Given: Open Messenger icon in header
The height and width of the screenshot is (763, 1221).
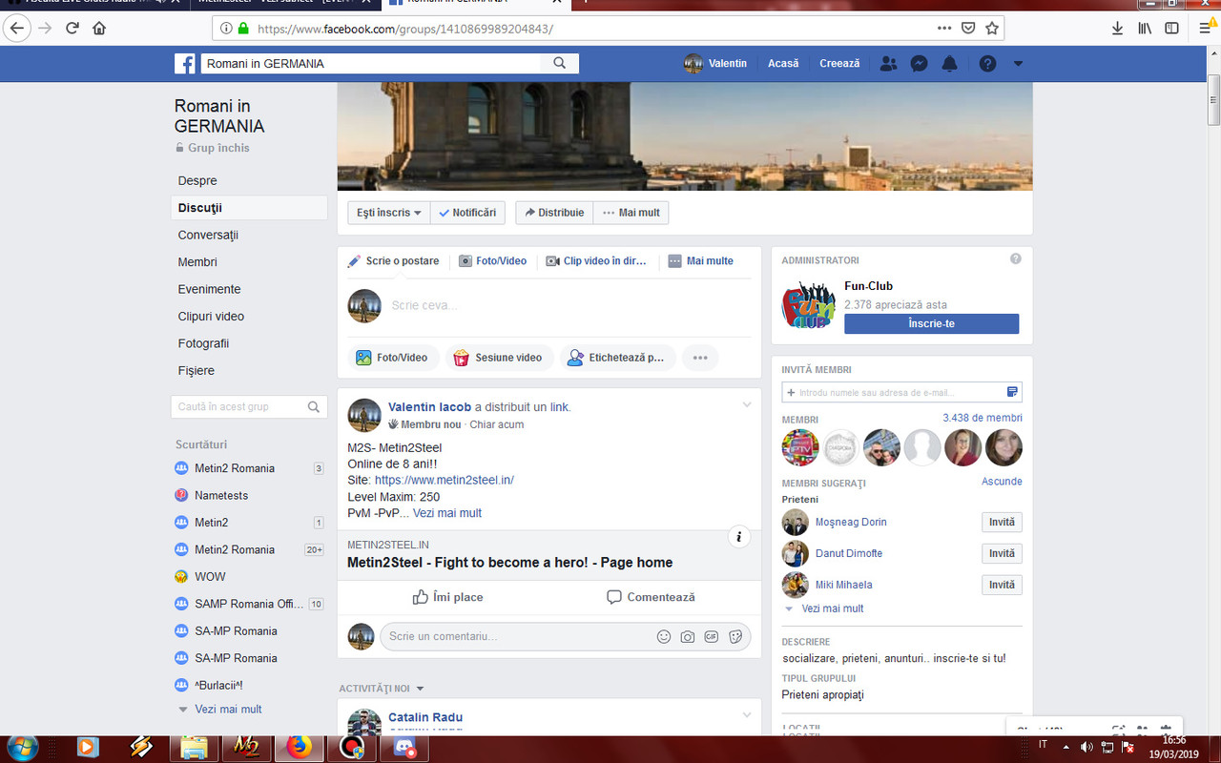Looking at the screenshot, I should (x=919, y=64).
